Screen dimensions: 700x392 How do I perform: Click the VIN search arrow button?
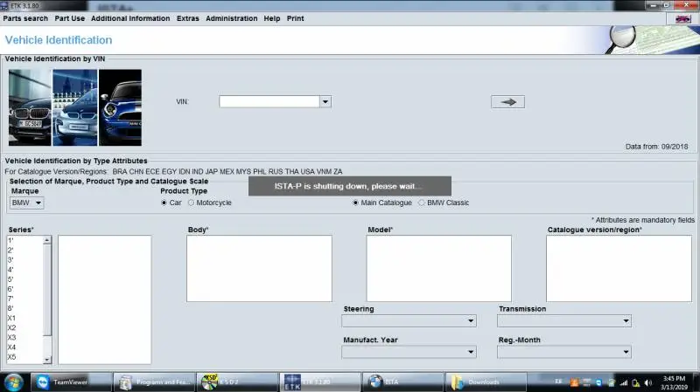(x=507, y=102)
